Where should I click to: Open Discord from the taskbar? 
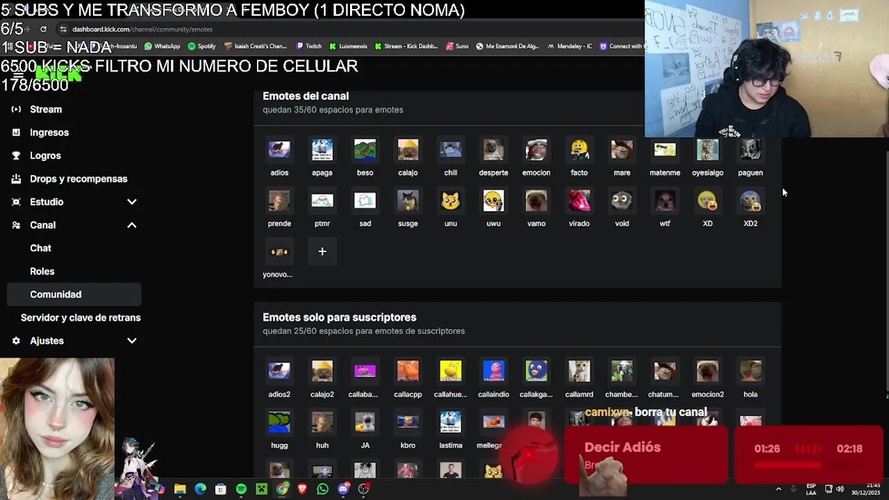343,489
